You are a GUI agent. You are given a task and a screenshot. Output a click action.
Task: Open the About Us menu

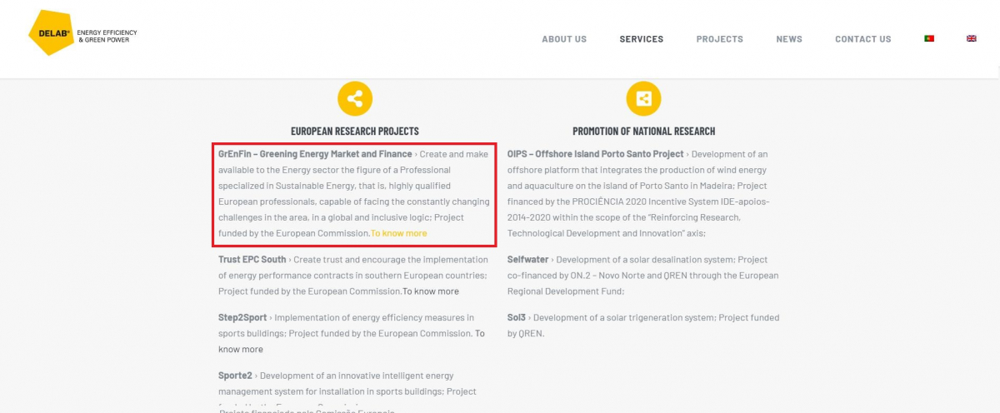pos(564,39)
